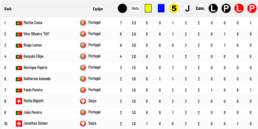Sort by the yellow number 5 icon
Screen dimensions: 258x129
coord(174,8)
